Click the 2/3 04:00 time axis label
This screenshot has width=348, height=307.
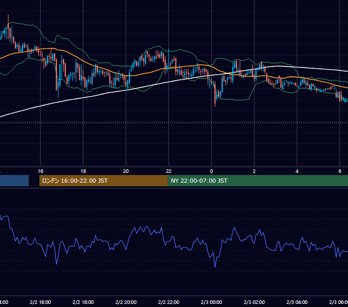click(x=297, y=302)
